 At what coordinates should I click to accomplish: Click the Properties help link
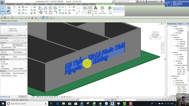click(5, 97)
